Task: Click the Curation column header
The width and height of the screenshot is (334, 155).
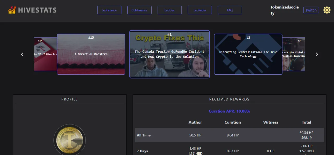Action: (x=233, y=122)
